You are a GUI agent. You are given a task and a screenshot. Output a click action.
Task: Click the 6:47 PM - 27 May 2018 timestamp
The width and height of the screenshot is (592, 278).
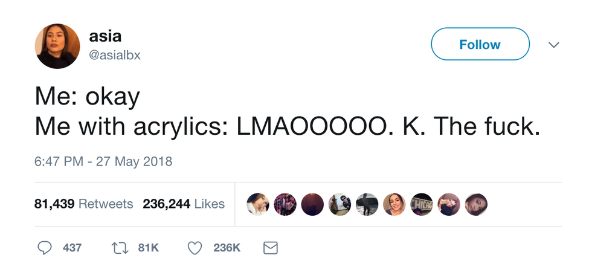103,161
